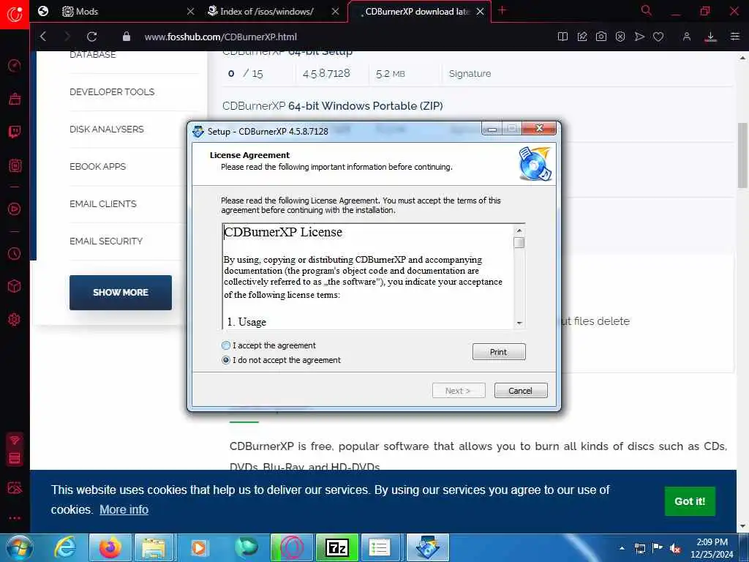The width and height of the screenshot is (749, 562).
Task: Search tabs with magnifier icon
Action: coord(647,10)
